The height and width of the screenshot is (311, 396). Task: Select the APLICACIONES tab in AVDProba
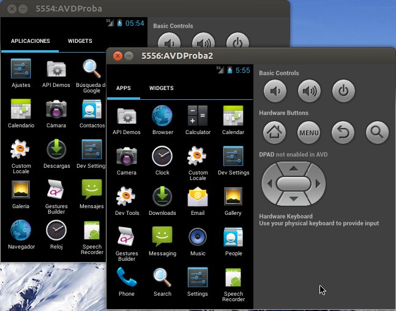[31, 41]
